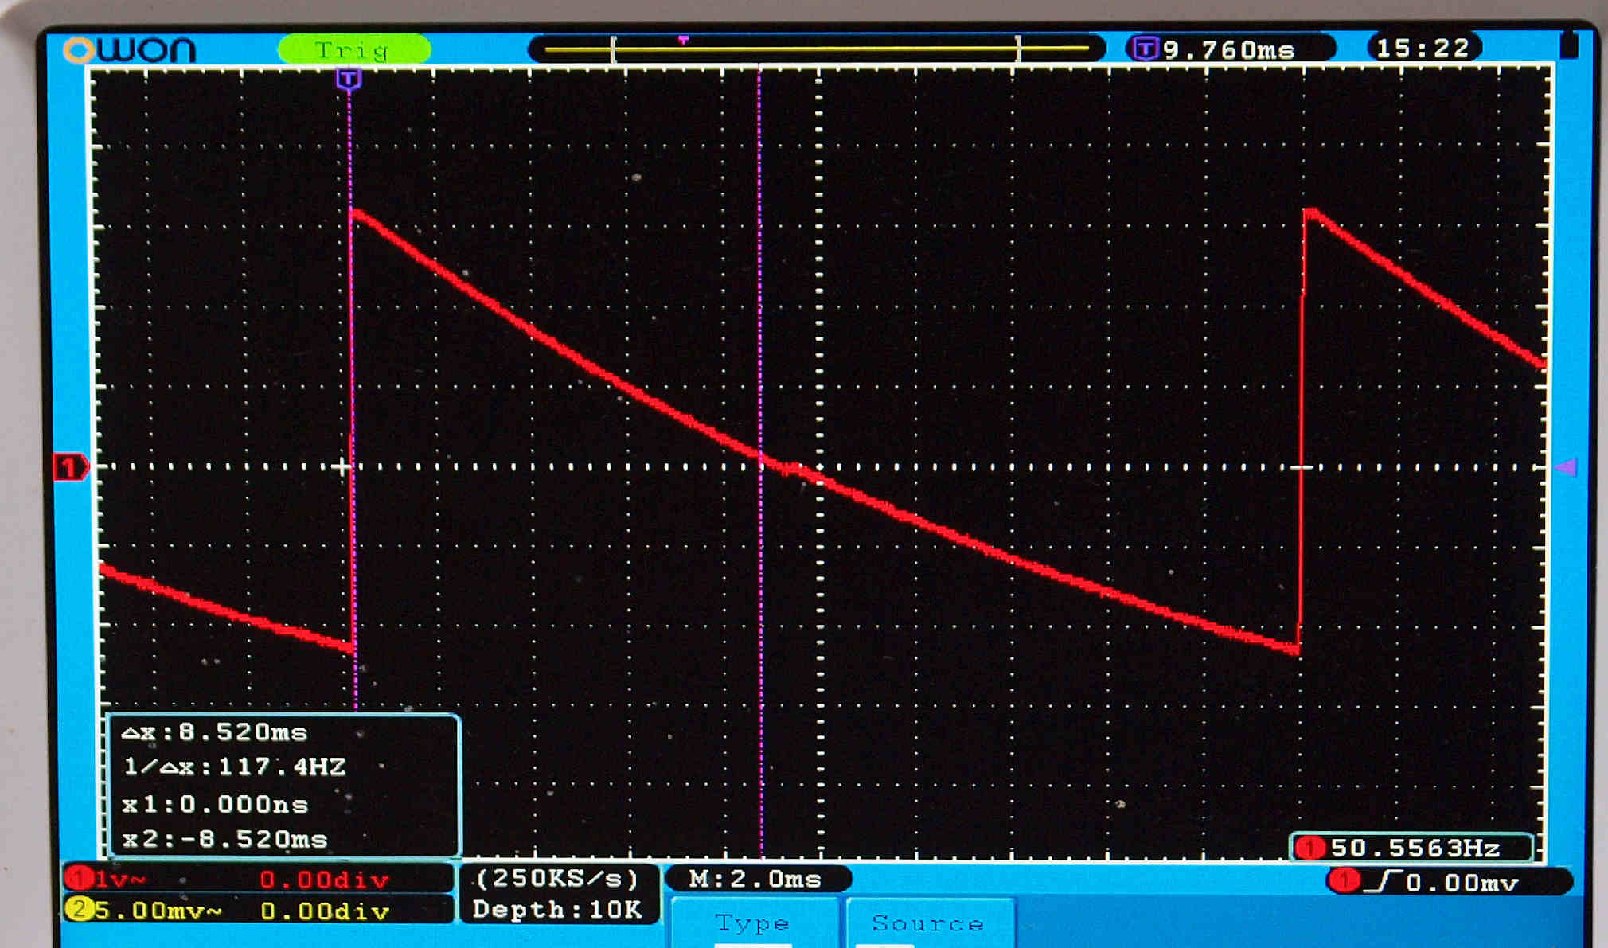This screenshot has width=1608, height=948.
Task: Click the red channel 1 ground marker
Action: [69, 467]
